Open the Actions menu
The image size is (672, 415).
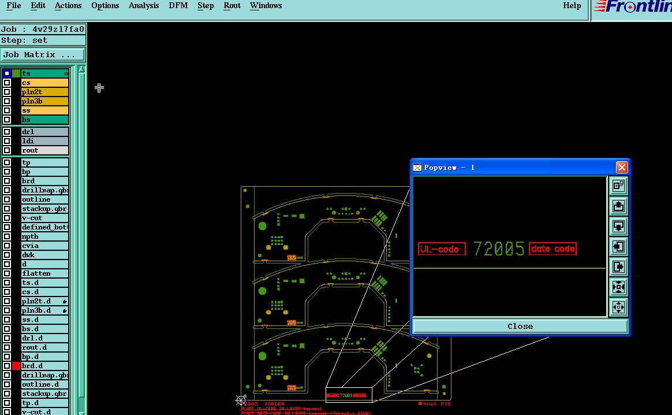[x=68, y=6]
